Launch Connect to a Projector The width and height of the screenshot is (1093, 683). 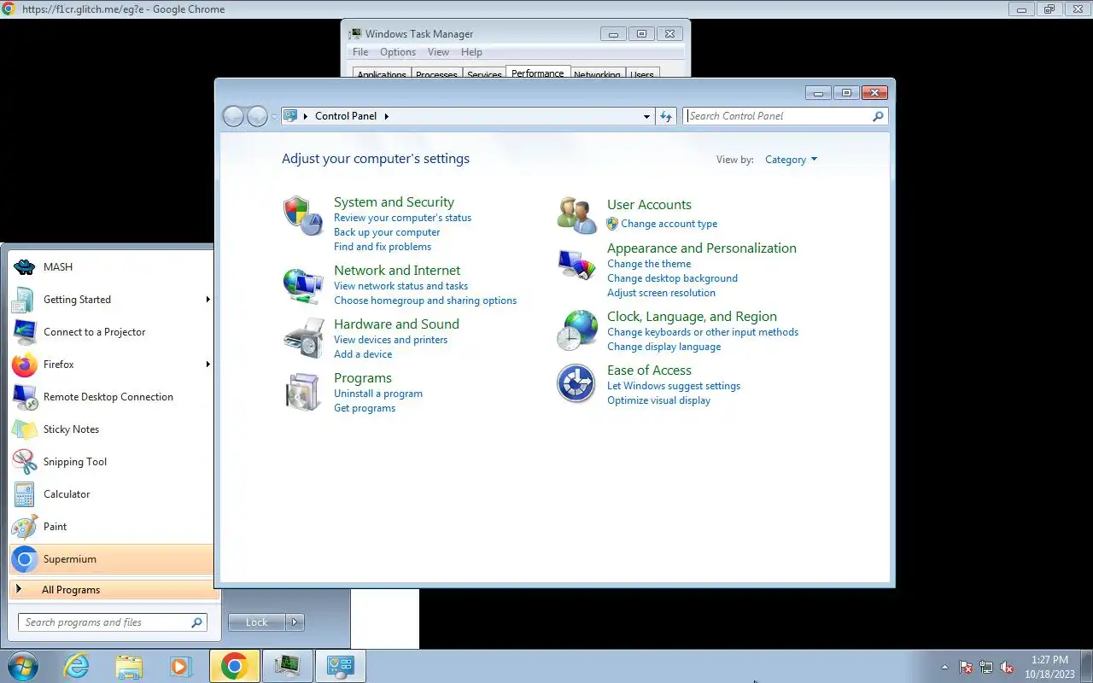111,332
